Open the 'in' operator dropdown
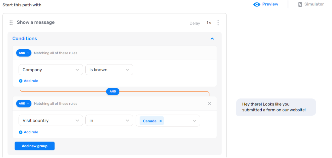The width and height of the screenshot is (332, 158). tap(109, 120)
